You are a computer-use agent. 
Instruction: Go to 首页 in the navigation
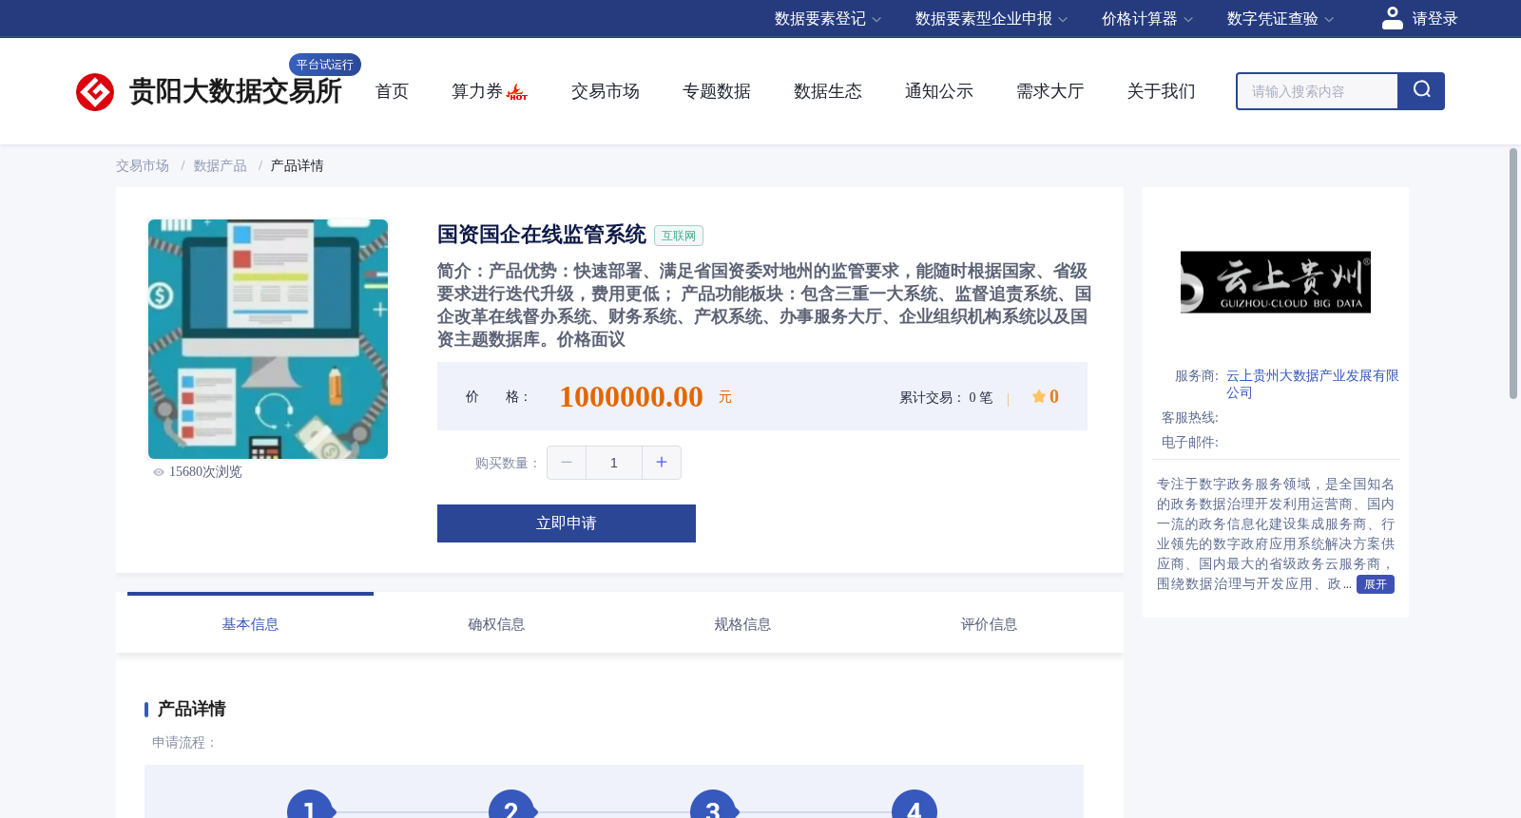click(392, 91)
